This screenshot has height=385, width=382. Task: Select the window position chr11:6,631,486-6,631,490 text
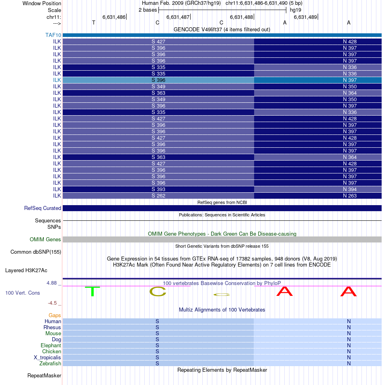click(x=264, y=3)
